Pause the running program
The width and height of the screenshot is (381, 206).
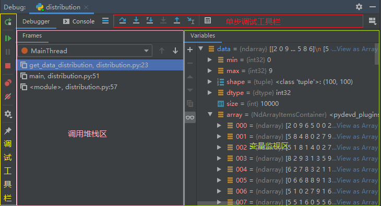(x=8, y=52)
